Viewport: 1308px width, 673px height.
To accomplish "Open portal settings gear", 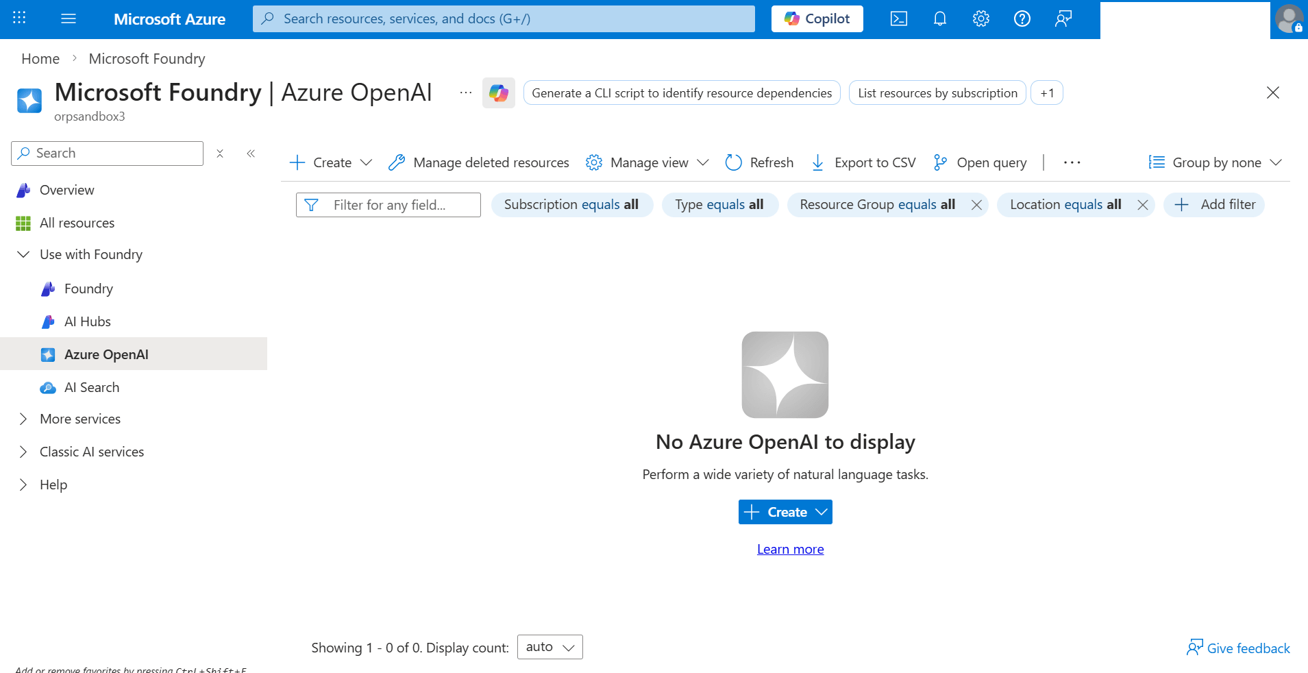I will pyautogui.click(x=980, y=19).
